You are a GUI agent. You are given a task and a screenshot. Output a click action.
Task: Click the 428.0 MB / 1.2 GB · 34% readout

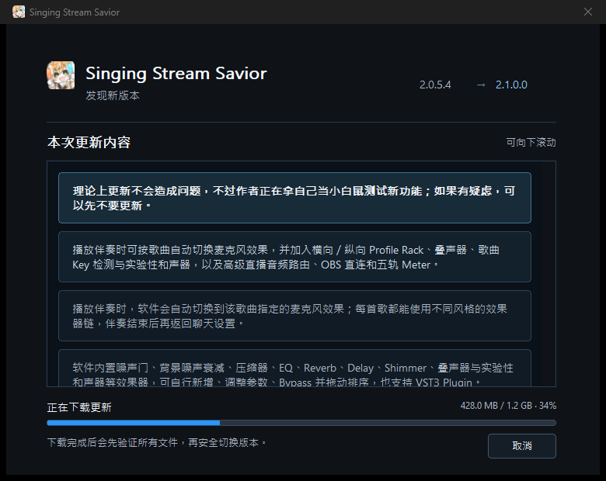(508, 406)
